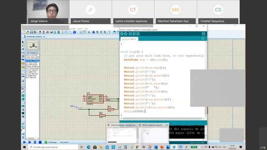Select Schematic Capture tab in Proteus
Image resolution: width=267 pixels, height=150 pixels.
[x=34, y=37]
